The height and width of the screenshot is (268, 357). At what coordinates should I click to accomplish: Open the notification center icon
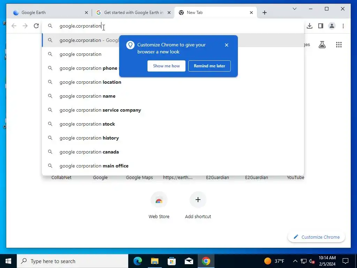(x=345, y=261)
